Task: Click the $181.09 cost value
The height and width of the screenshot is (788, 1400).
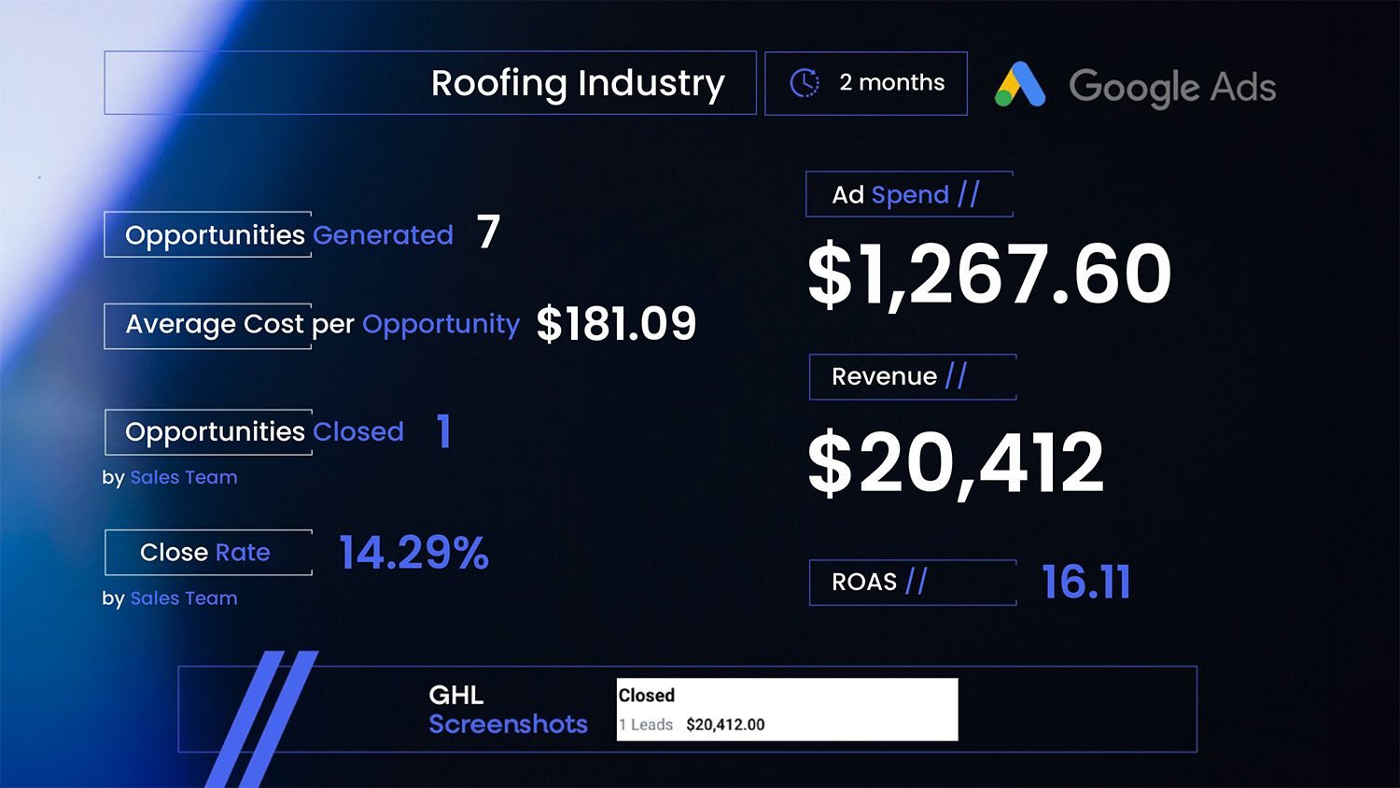Action: (x=616, y=325)
